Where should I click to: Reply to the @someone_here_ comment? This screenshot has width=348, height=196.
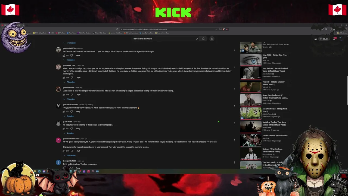click(x=78, y=78)
